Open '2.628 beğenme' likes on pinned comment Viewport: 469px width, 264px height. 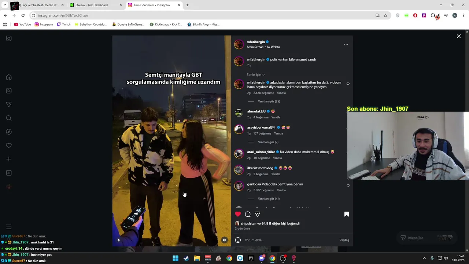coord(263,93)
